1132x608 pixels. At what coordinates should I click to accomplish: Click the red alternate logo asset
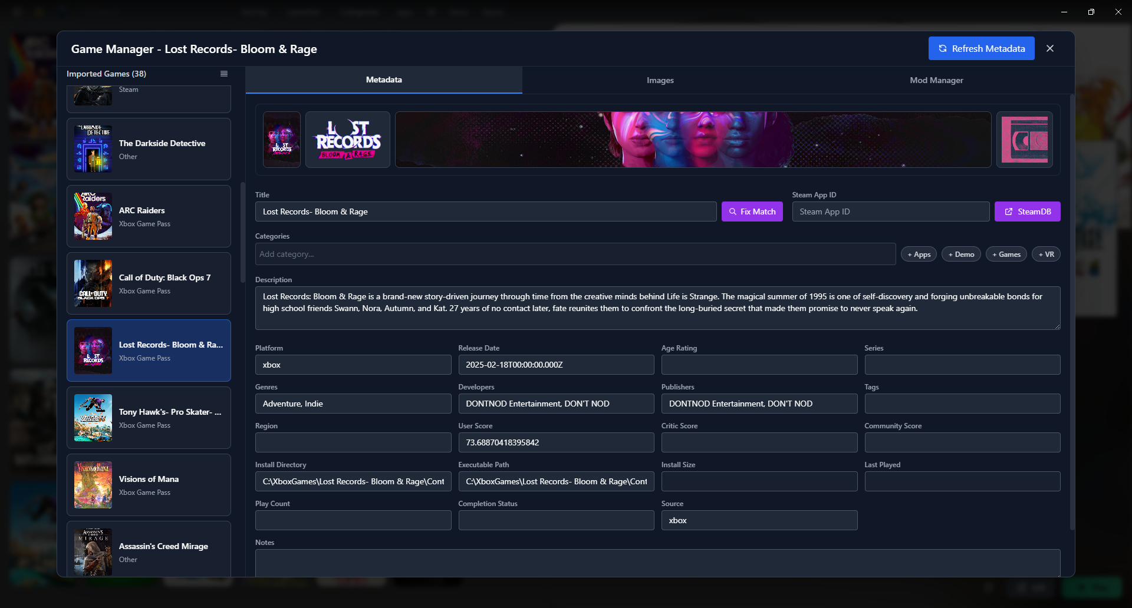point(1024,140)
